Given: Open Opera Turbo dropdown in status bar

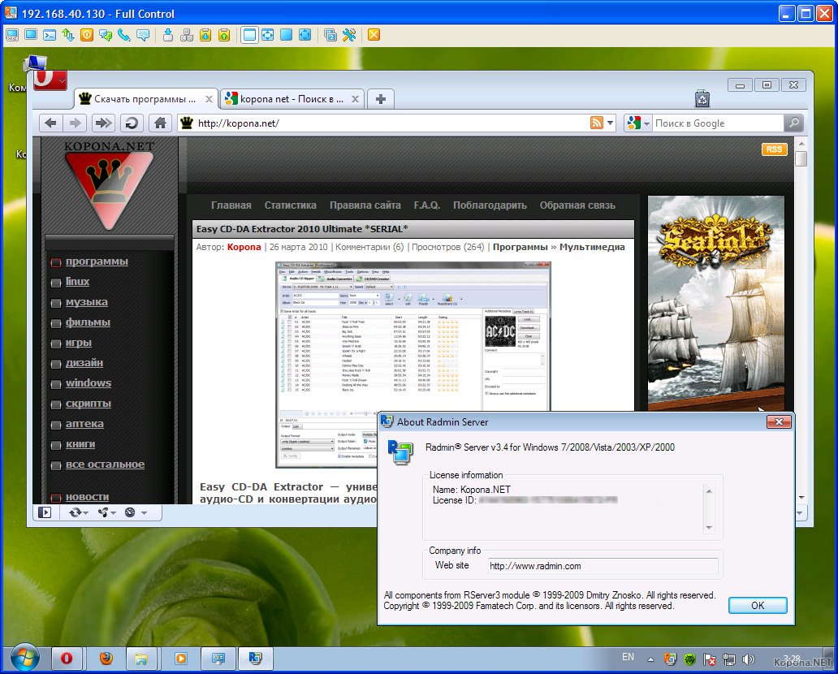Looking at the screenshot, I should (x=136, y=512).
